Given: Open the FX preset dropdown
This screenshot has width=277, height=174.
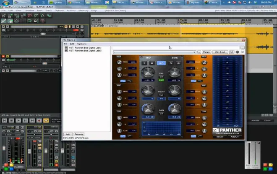Looking at the screenshot, I should (154, 52).
